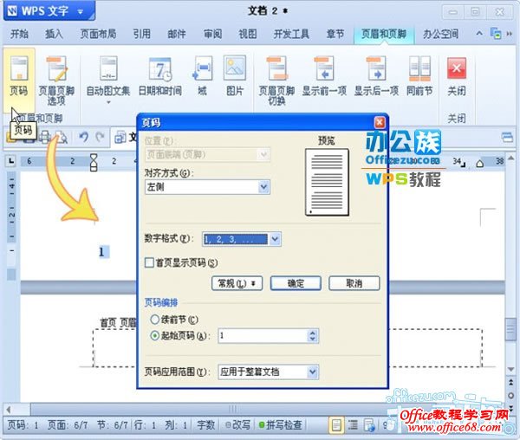The width and height of the screenshot is (520, 440).
Task: Click the 域 field icon
Action: pyautogui.click(x=202, y=76)
